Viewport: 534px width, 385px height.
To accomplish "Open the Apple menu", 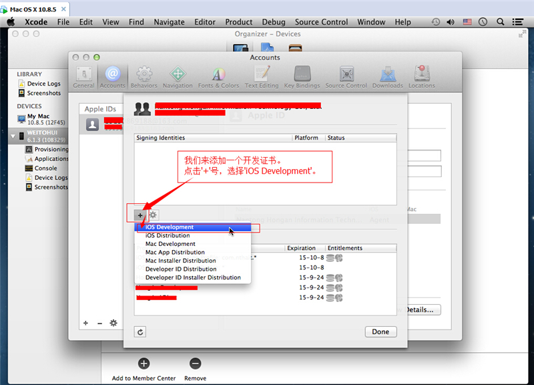I will [x=11, y=22].
